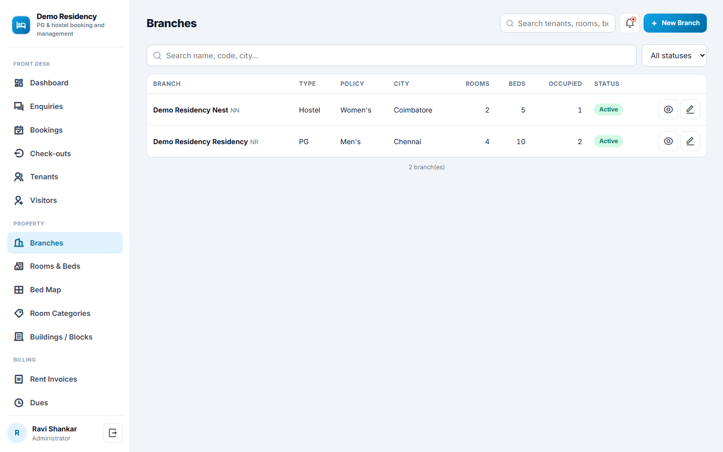Focus the Search name, code, city field
723x452 pixels.
(392, 56)
